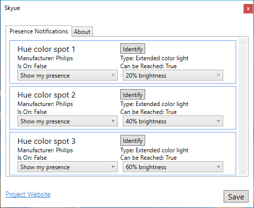Switch to the About tab
254x208 pixels.
[82, 31]
